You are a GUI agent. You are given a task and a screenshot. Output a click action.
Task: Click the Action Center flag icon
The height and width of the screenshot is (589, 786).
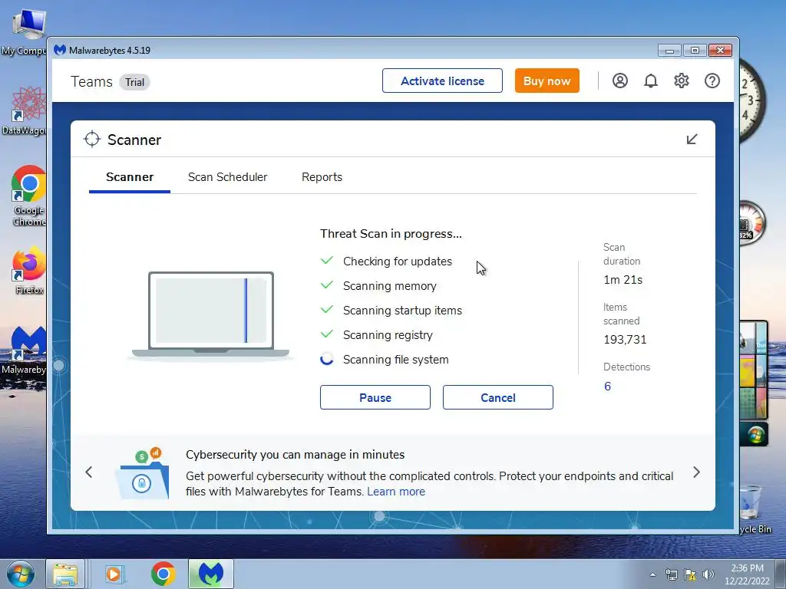click(x=690, y=574)
